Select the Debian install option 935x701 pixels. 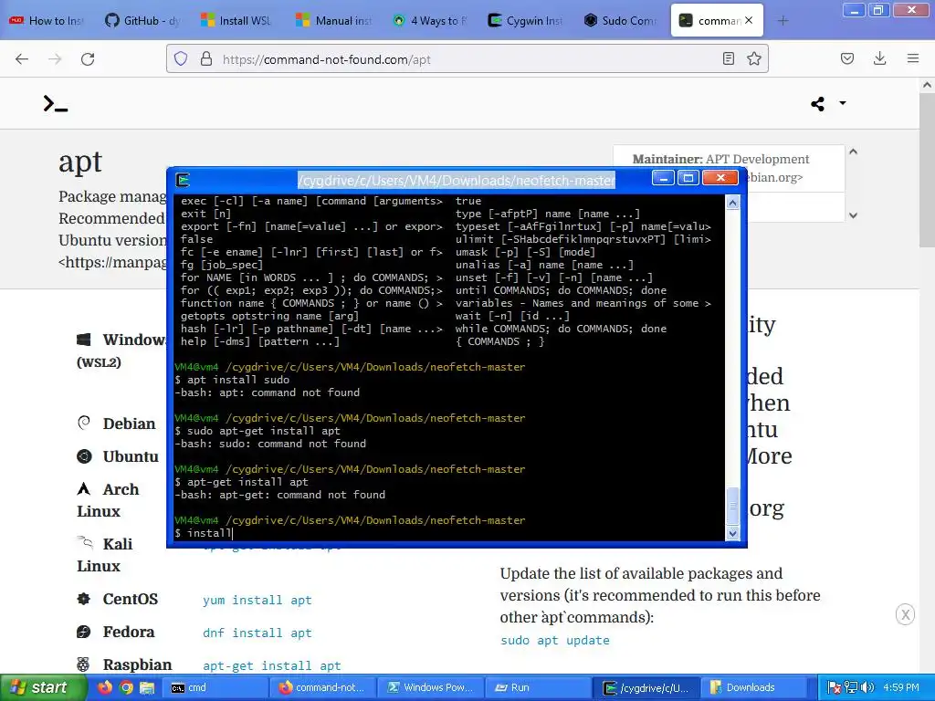[129, 424]
